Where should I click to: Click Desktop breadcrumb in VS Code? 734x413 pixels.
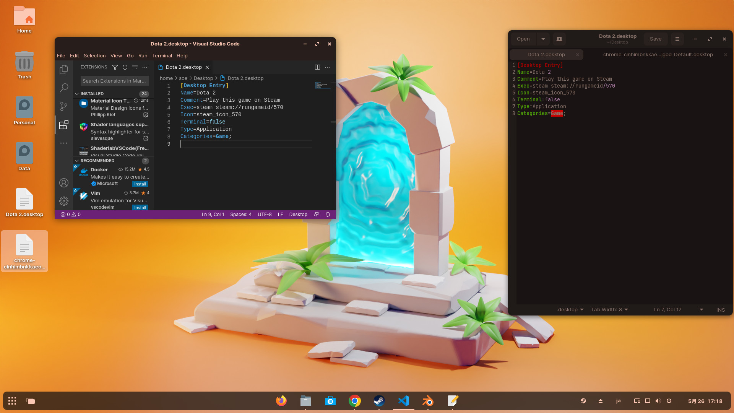point(203,78)
